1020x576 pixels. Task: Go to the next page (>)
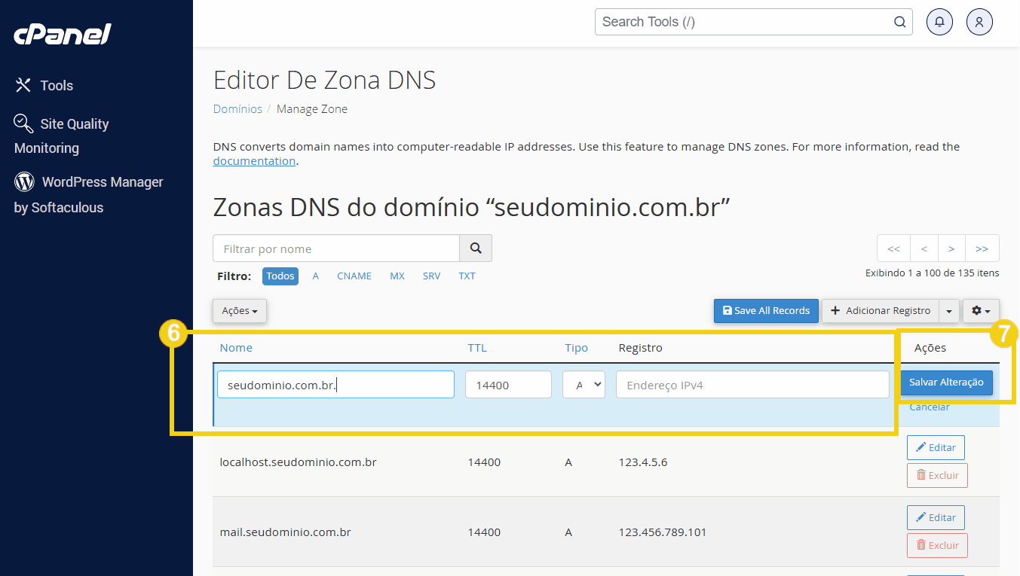pyautogui.click(x=951, y=248)
